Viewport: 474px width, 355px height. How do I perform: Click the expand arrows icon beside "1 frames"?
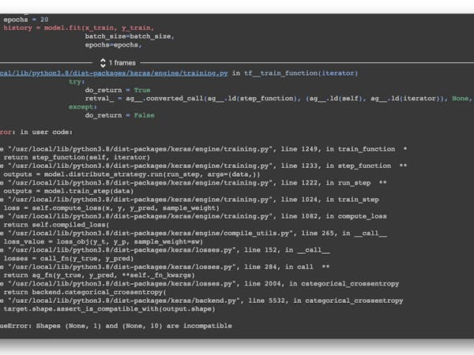pos(103,62)
